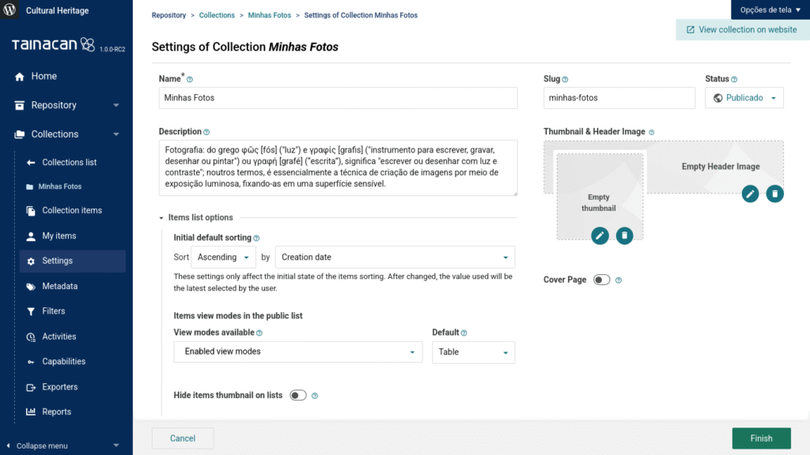Click the WordPress logo icon
810x455 pixels.
(11, 11)
